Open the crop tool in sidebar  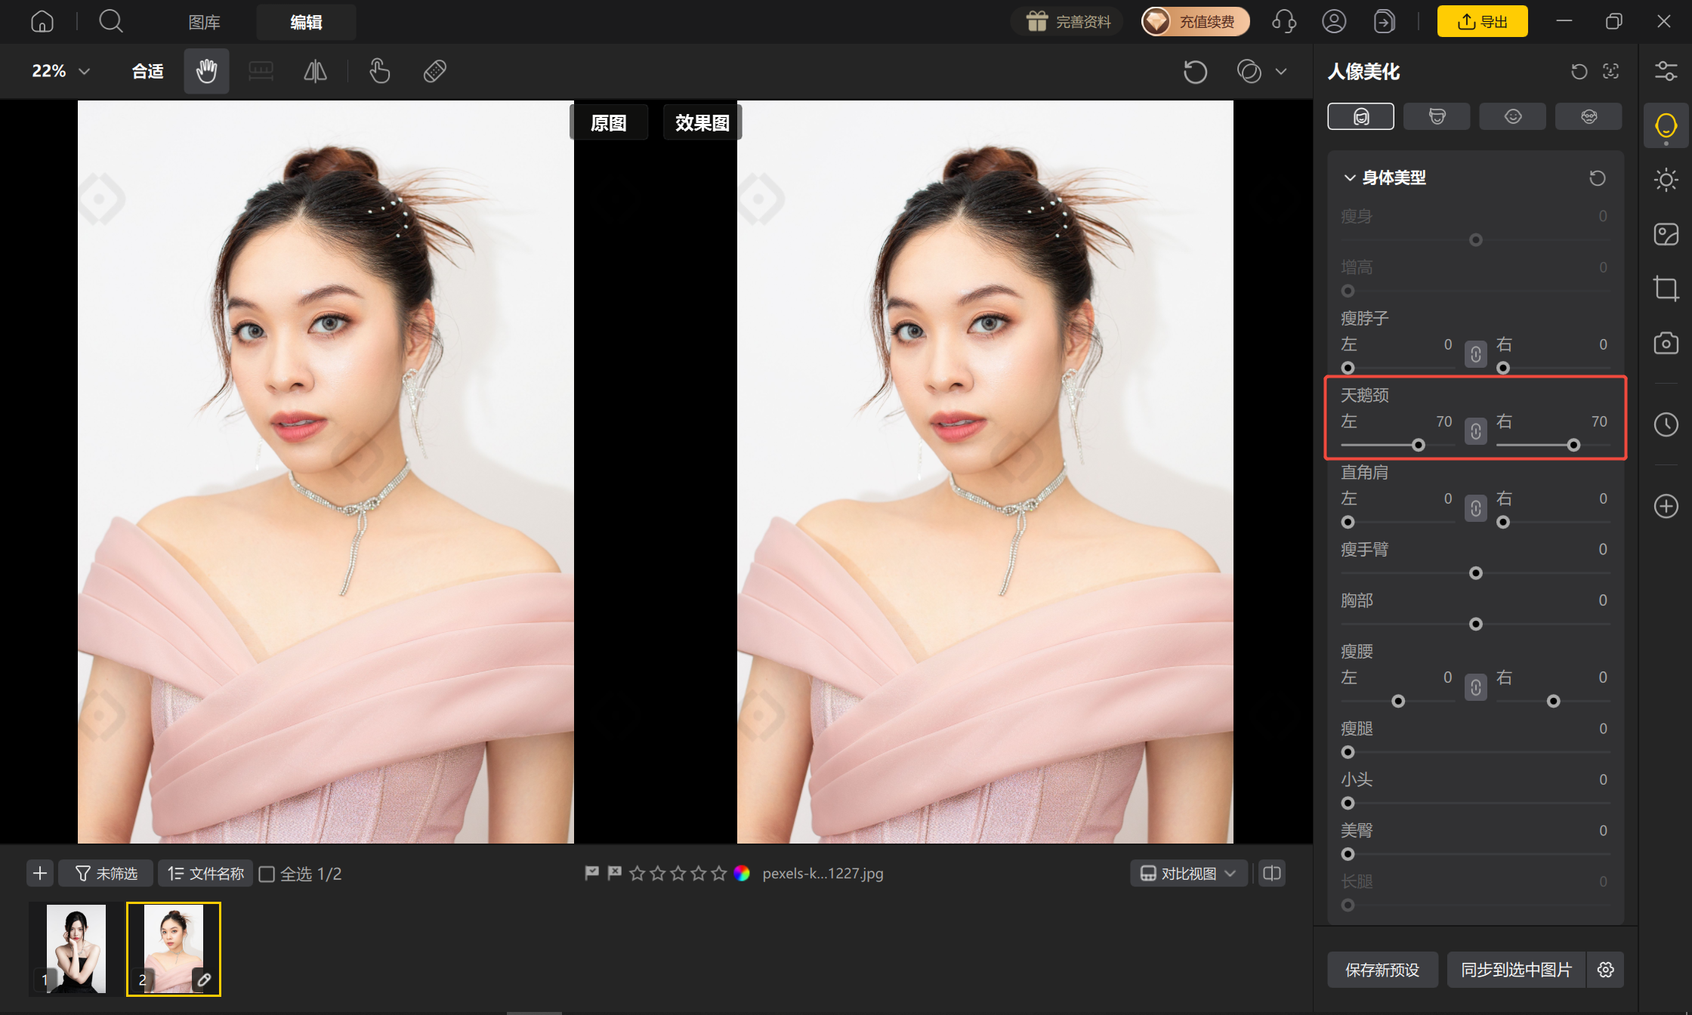pyautogui.click(x=1666, y=288)
